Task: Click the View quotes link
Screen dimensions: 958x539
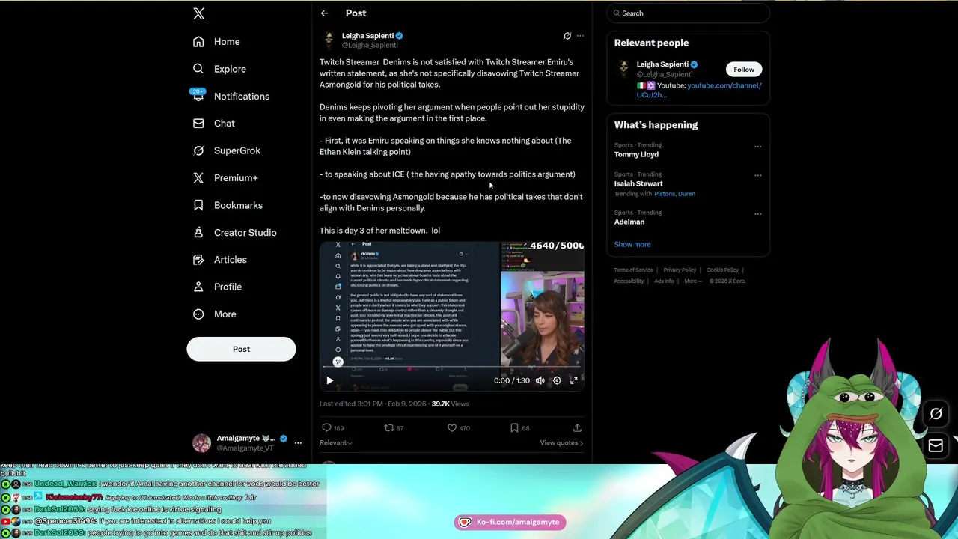Action: click(x=561, y=442)
